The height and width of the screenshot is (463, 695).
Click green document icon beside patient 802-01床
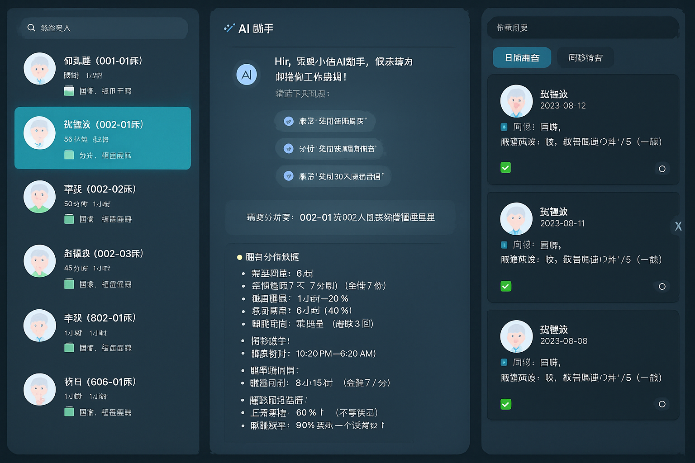click(69, 347)
